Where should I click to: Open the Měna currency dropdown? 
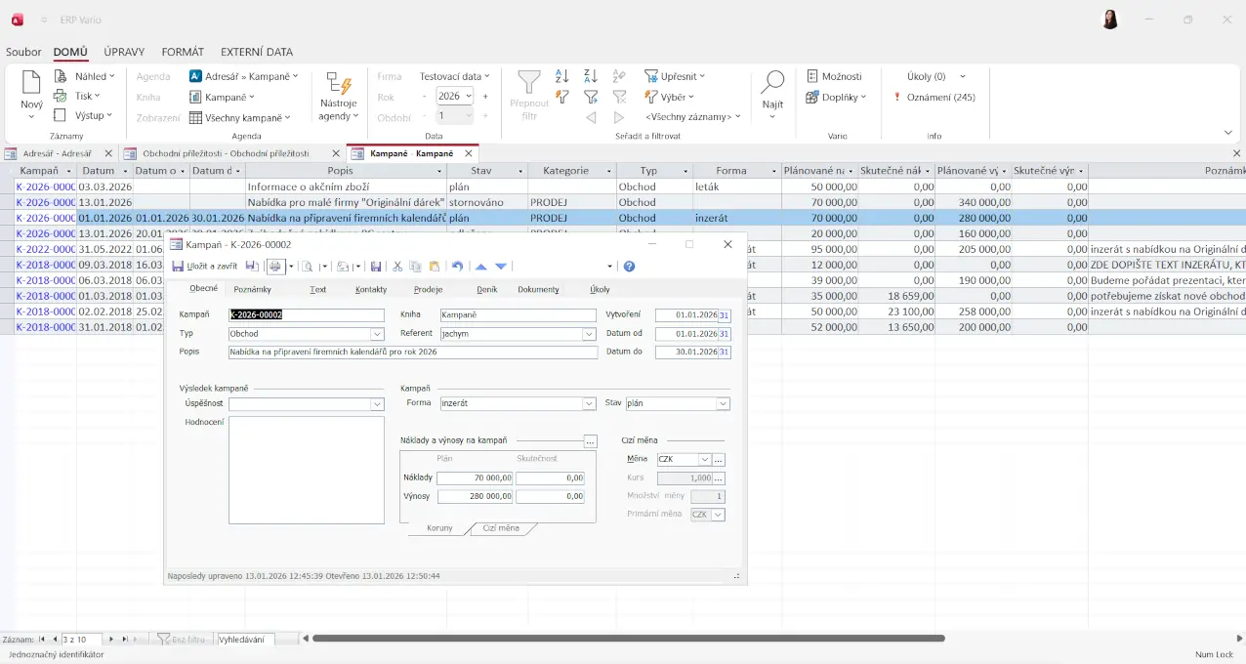(704, 460)
